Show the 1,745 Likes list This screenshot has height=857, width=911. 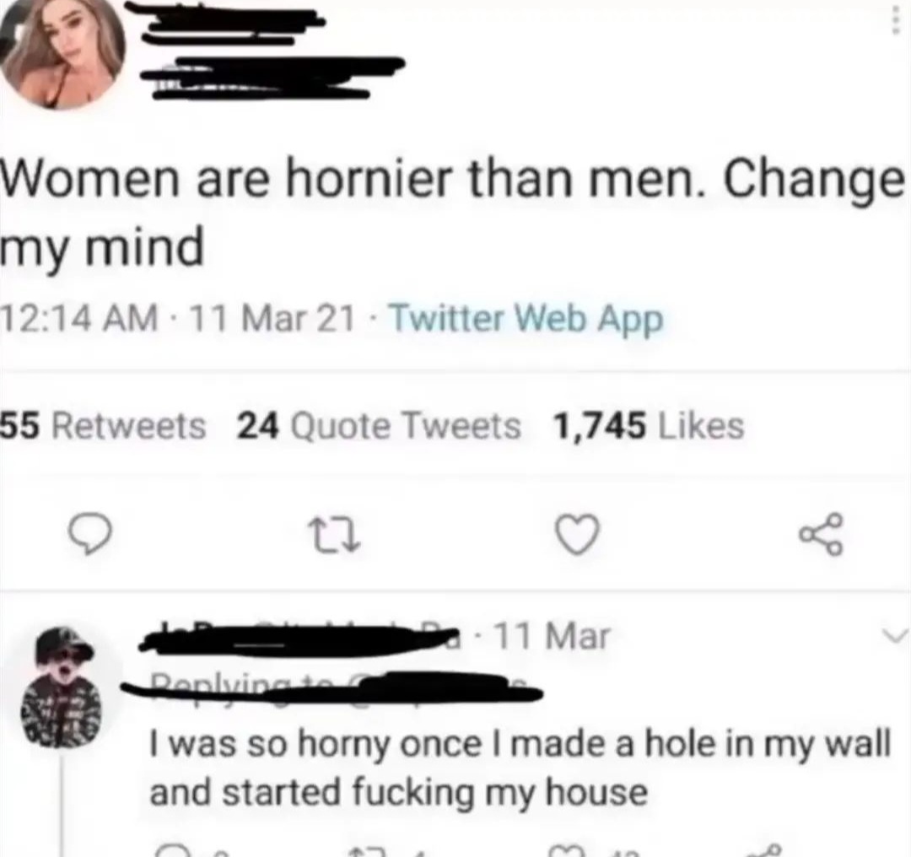[649, 426]
